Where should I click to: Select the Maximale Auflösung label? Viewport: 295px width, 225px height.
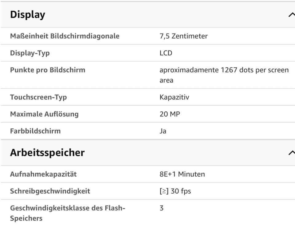coord(44,114)
